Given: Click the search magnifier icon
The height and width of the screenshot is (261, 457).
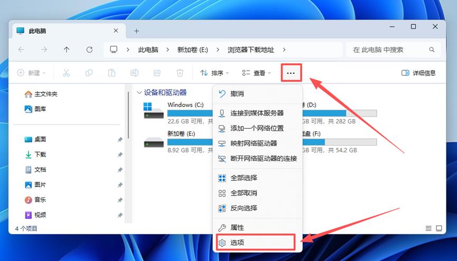Looking at the screenshot, I should (x=432, y=50).
